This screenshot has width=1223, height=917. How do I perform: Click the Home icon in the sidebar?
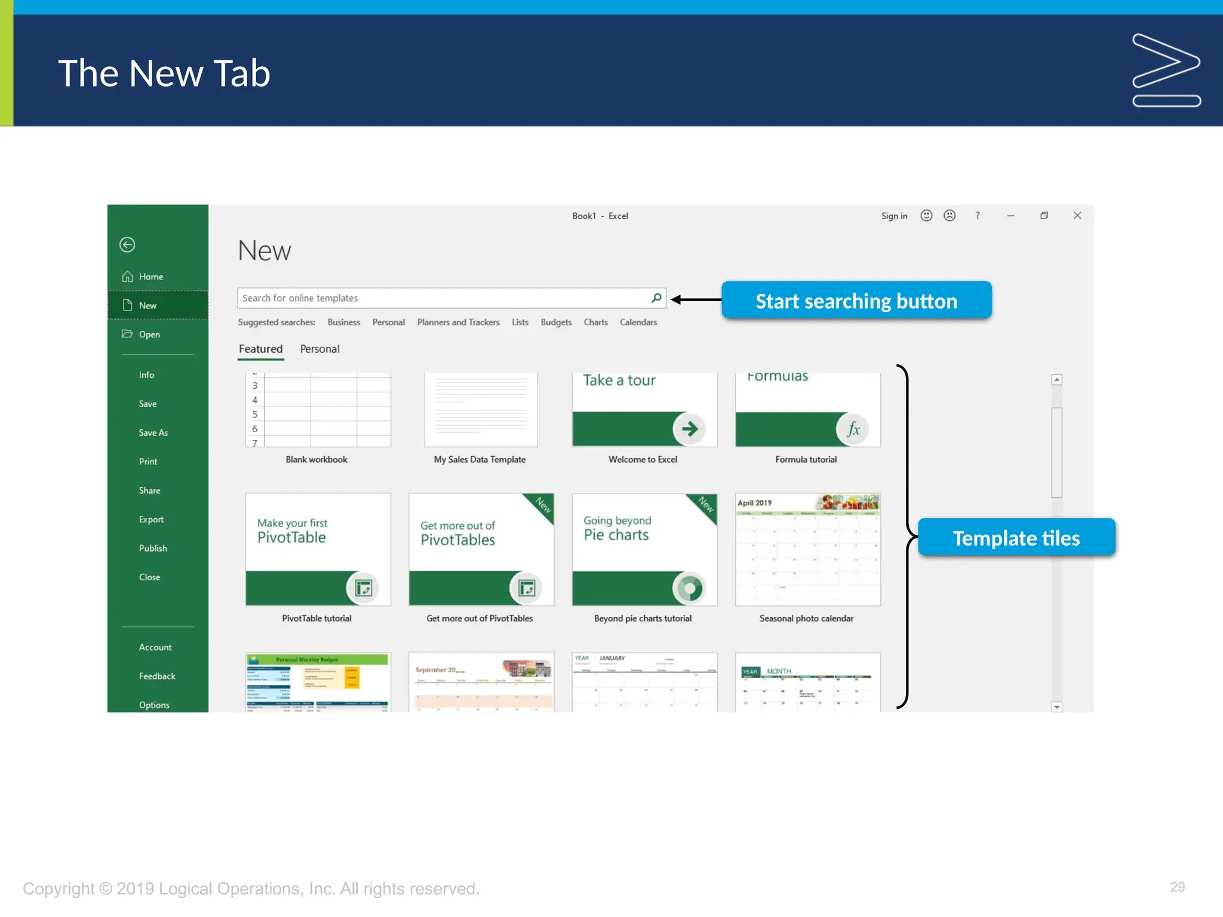click(127, 276)
